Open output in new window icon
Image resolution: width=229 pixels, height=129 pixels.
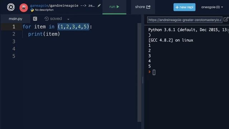point(226,19)
